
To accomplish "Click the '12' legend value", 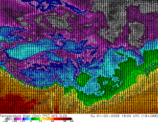I will [x=40, y=121].
